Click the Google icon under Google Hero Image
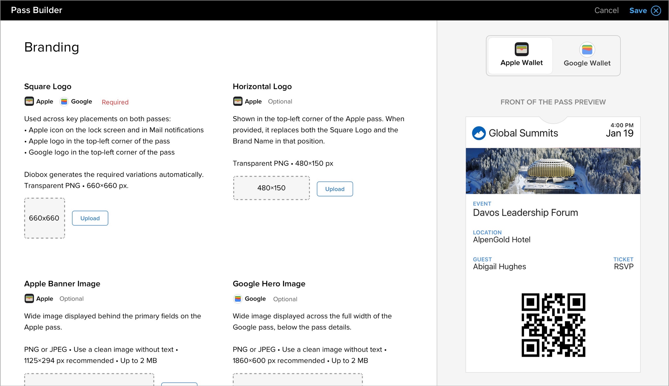 click(238, 299)
